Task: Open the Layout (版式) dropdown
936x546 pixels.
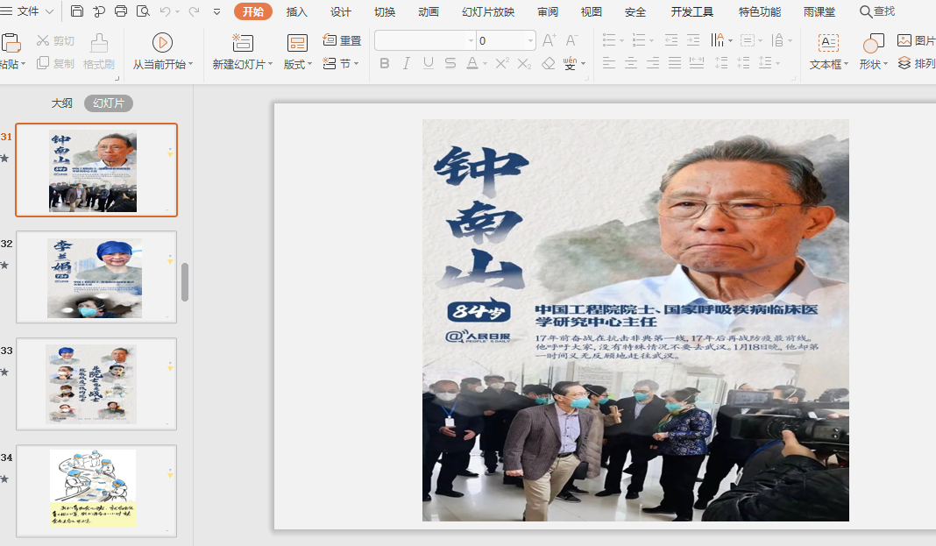Action: [298, 64]
